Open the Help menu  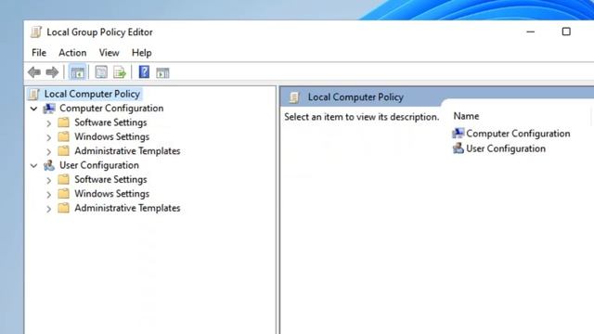[142, 53]
